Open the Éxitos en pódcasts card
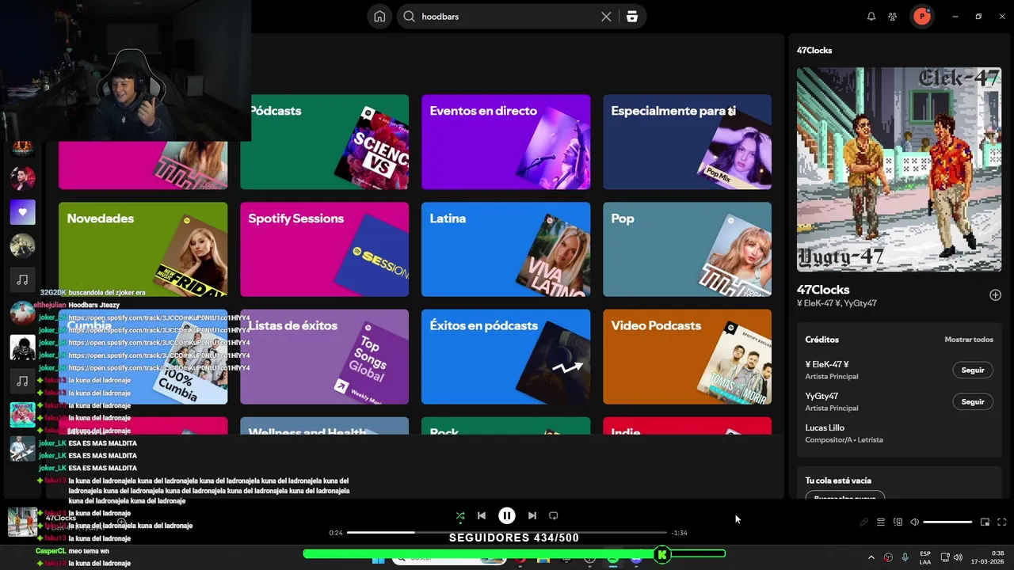Image resolution: width=1014 pixels, height=570 pixels. [x=505, y=356]
